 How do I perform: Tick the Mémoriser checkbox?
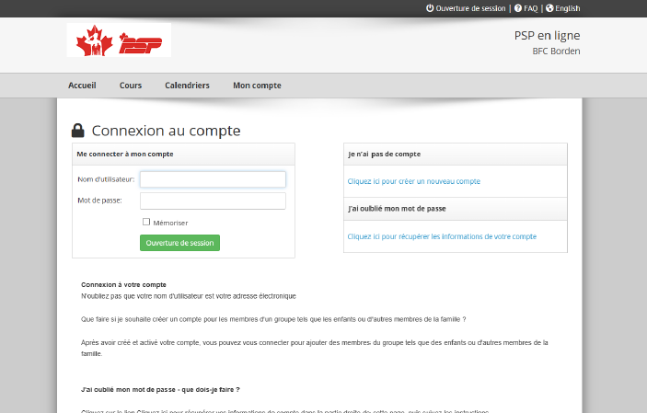(x=146, y=222)
